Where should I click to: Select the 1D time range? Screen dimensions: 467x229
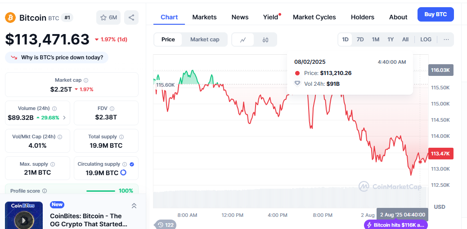pos(345,40)
